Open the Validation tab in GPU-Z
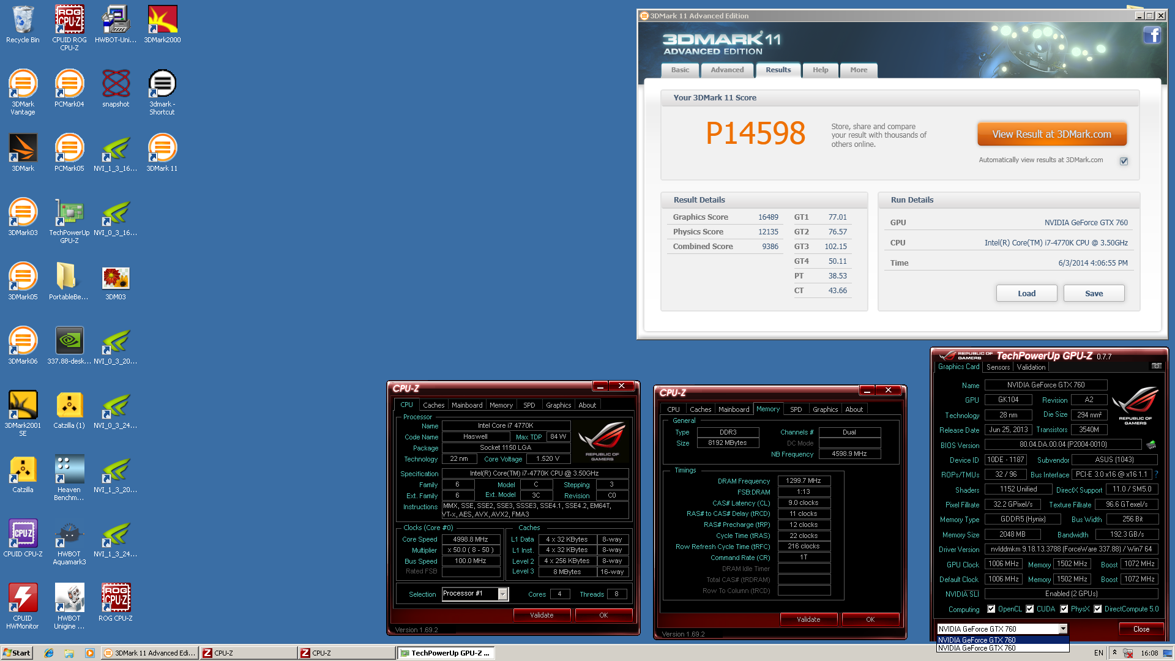The width and height of the screenshot is (1175, 661). 1031,367
